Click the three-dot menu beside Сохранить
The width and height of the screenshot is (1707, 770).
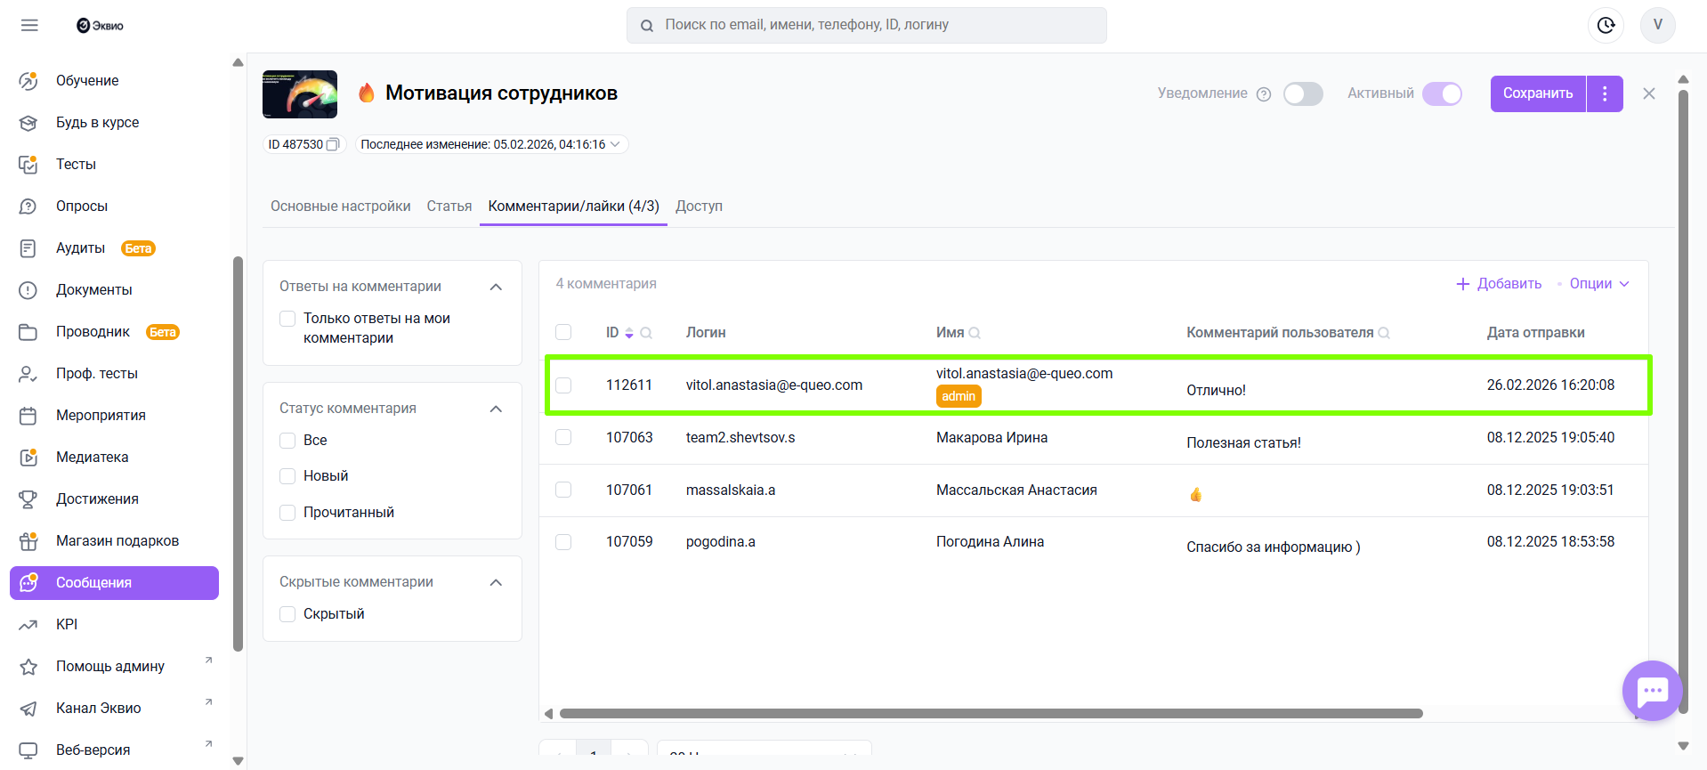coord(1605,93)
